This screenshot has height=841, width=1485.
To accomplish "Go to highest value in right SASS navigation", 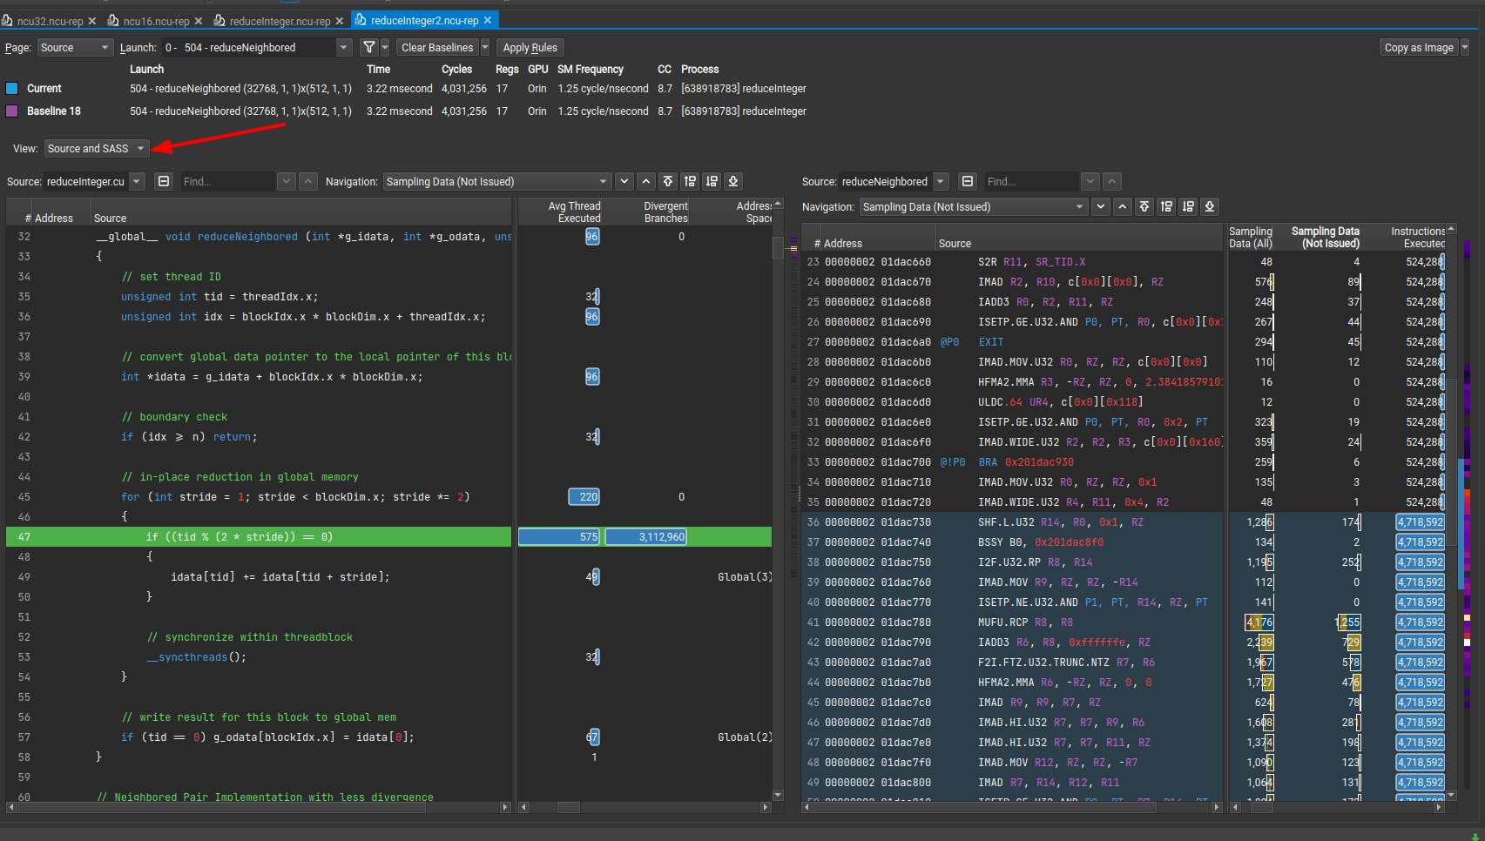I will tap(1144, 206).
